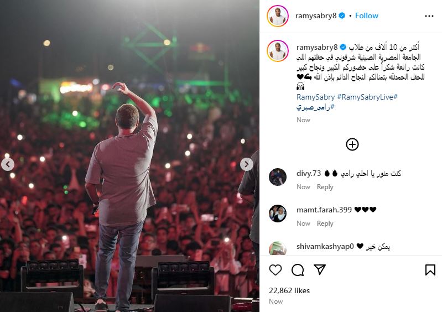
Task: Like the post with the heart icon
Action: (x=275, y=270)
